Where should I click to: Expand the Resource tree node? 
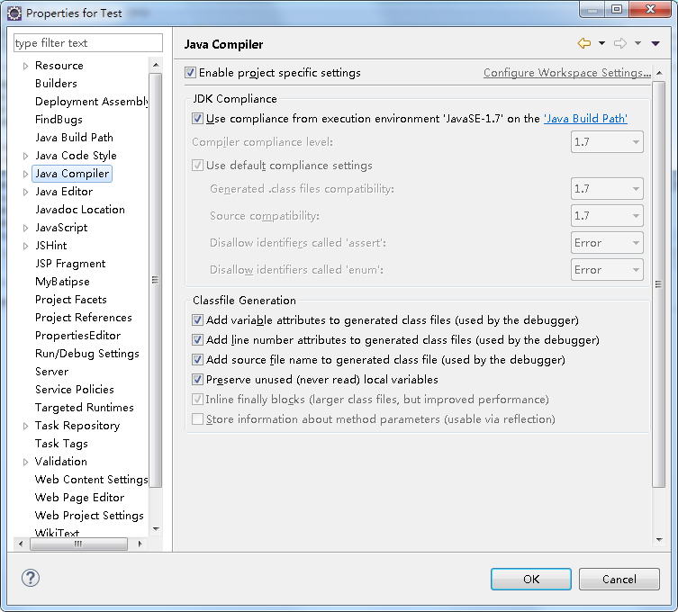25,66
